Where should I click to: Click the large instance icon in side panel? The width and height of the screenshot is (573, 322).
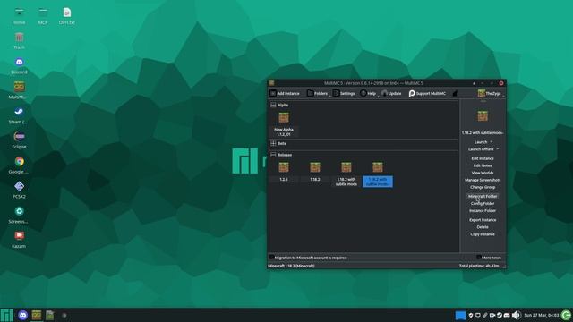(483, 116)
